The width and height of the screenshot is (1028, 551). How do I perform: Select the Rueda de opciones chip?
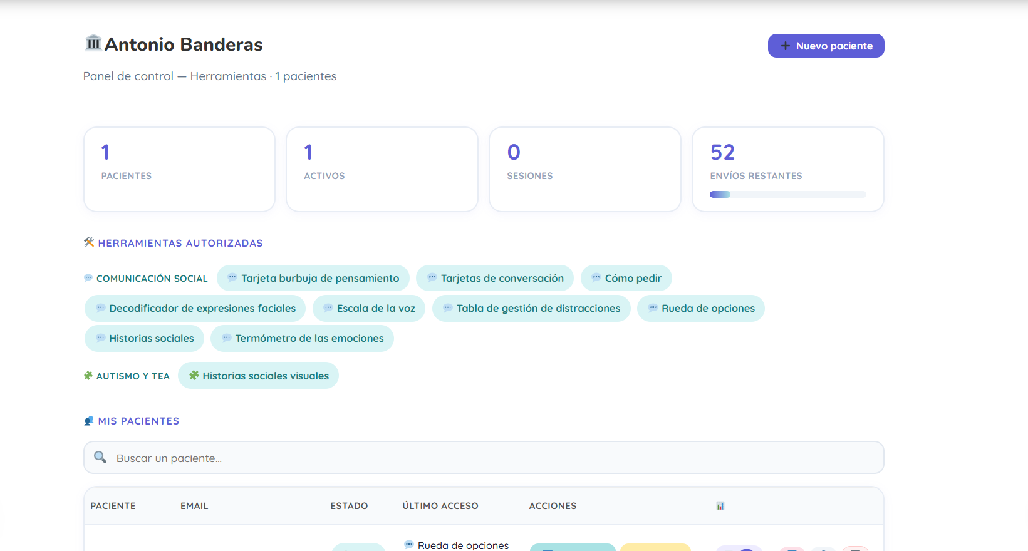pos(701,308)
